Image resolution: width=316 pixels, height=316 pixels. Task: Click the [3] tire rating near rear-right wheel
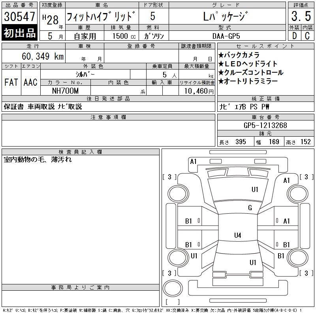(x=307, y=273)
